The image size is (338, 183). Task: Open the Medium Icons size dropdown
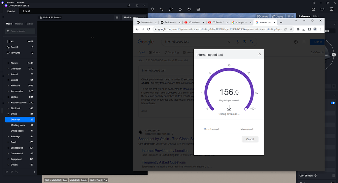[134, 17]
